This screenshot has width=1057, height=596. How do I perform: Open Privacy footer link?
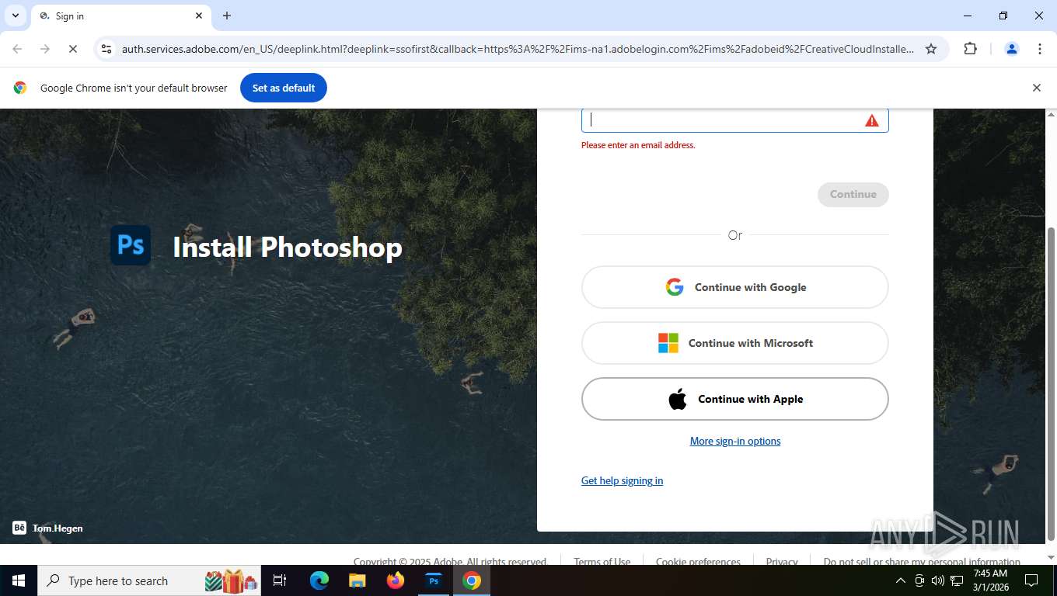click(782, 561)
